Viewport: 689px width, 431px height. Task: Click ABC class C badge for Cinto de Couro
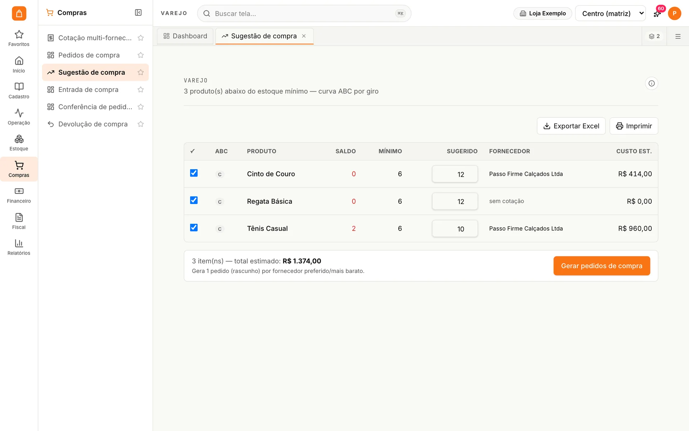point(220,174)
